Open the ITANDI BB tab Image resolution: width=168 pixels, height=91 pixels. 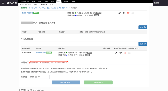25,1
